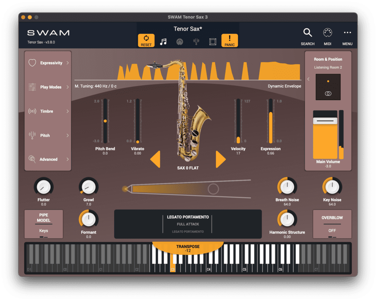The width and height of the screenshot is (376, 301).
Task: Open the music note toolbar icon
Action: (x=163, y=41)
